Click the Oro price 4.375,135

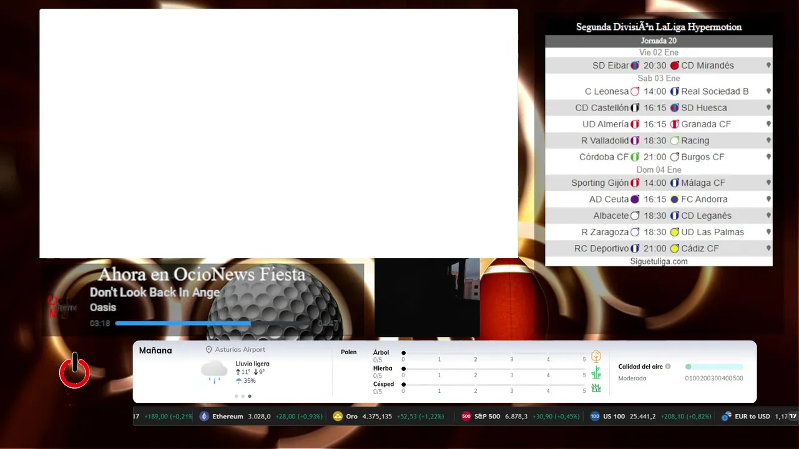click(x=376, y=417)
